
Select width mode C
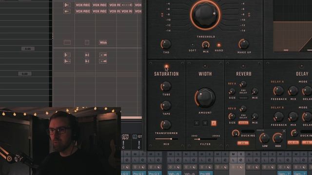214,123
